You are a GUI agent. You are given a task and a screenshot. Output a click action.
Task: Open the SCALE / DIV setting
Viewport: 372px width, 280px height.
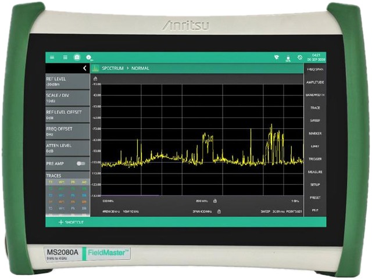coord(67,98)
